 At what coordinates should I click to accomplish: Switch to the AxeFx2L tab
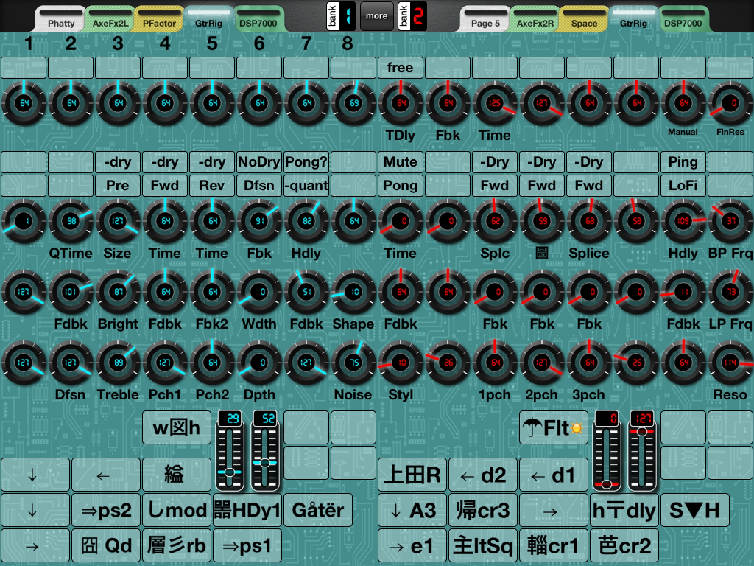pos(110,19)
